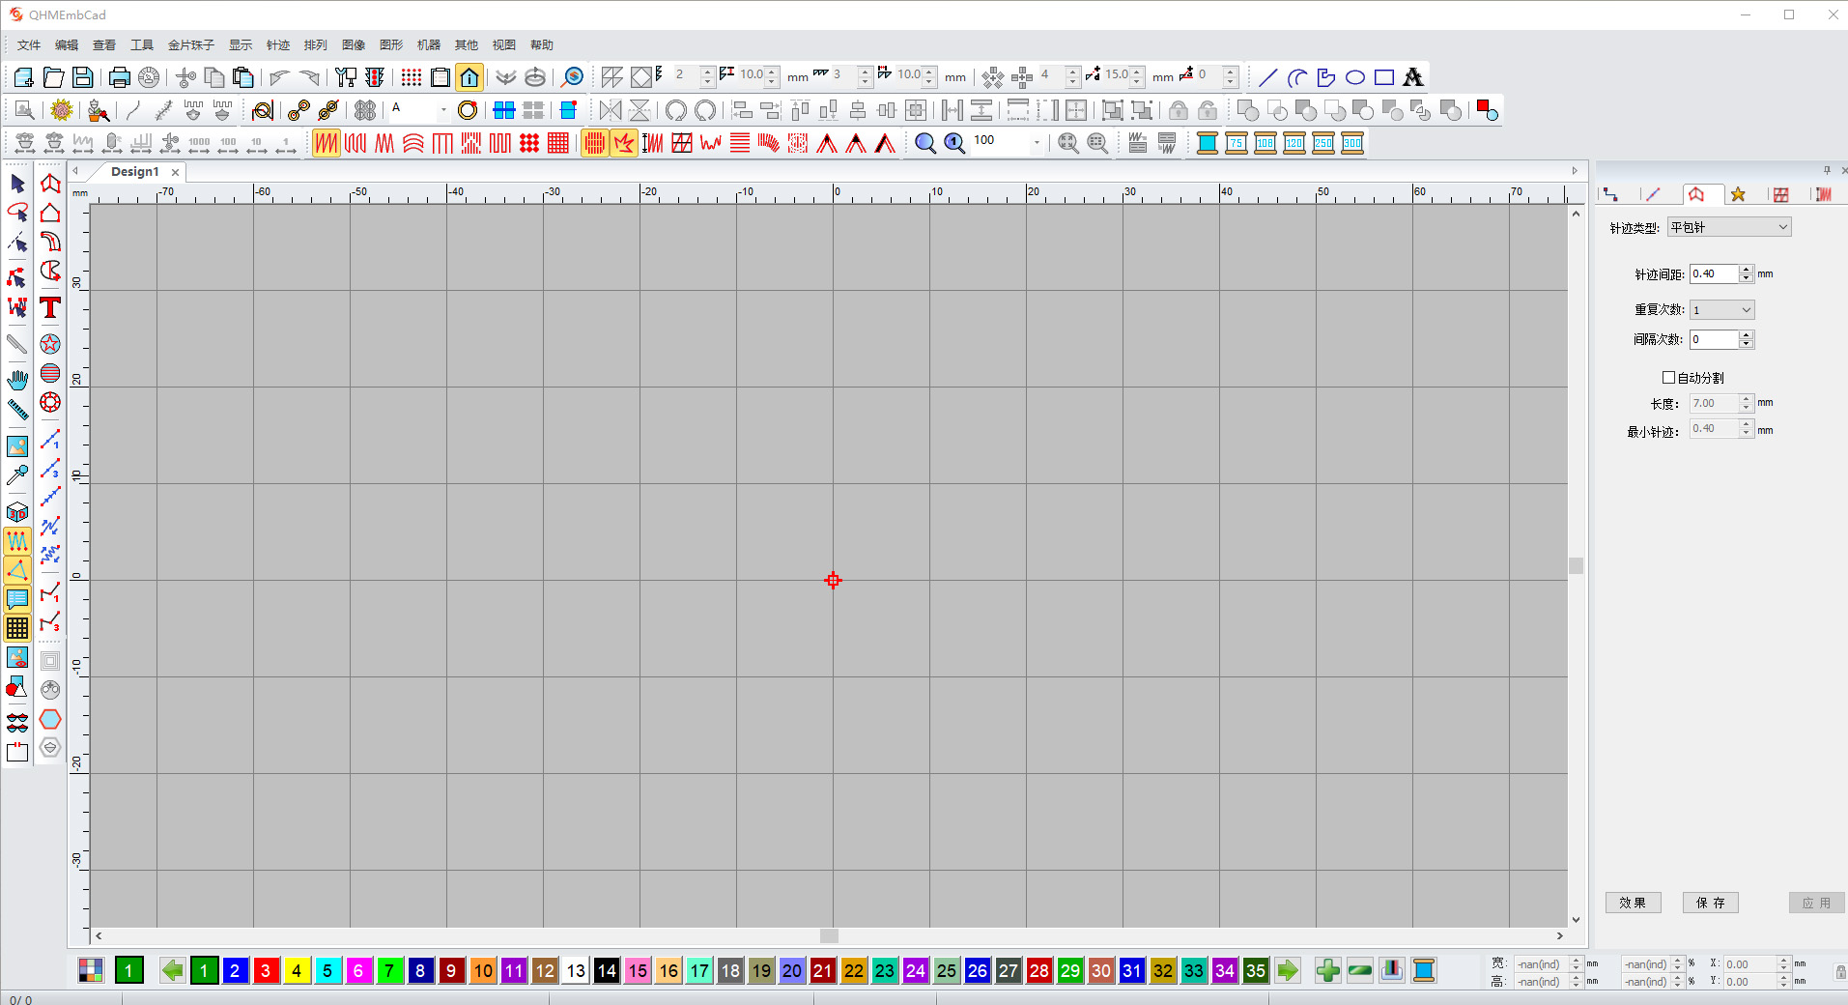Close the Design1 tab
Viewport: 1848px width, 1005px height.
tap(175, 172)
